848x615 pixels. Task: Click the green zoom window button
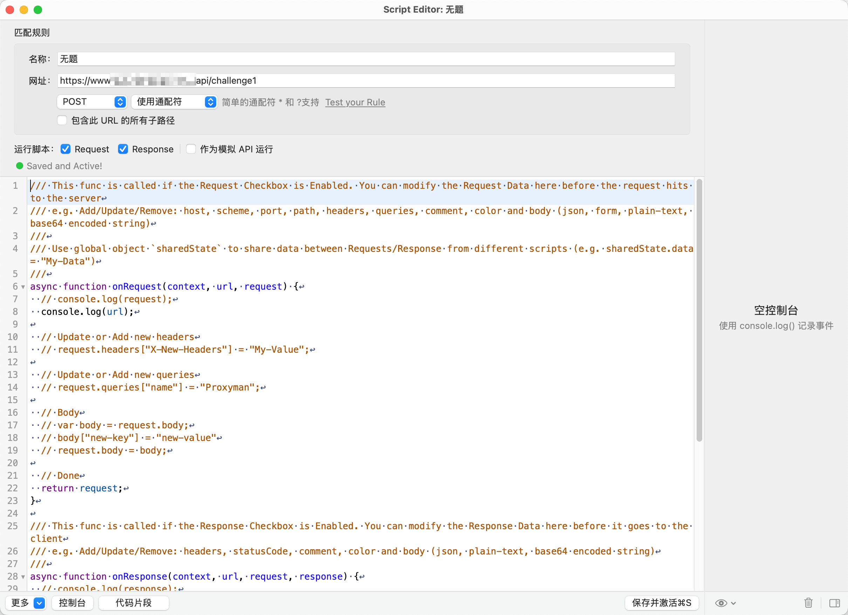point(38,10)
